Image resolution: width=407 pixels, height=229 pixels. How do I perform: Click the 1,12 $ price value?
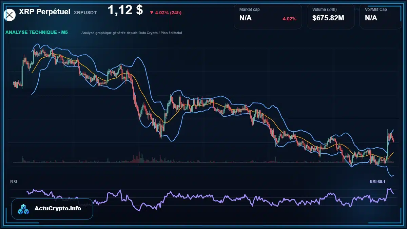click(x=125, y=10)
